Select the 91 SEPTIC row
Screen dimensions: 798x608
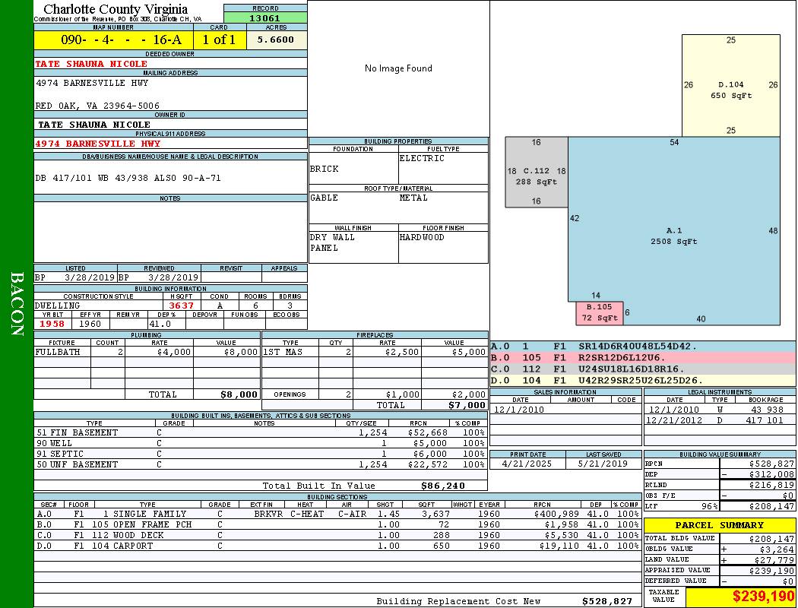pyautogui.click(x=261, y=454)
